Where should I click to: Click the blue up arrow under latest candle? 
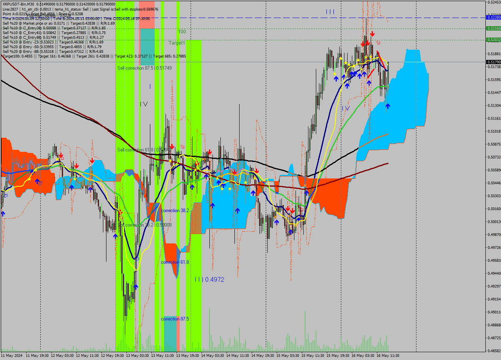387,106
